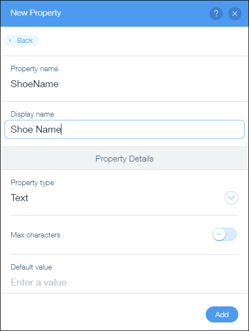Click the minus knob on Max characters switch

click(x=219, y=234)
